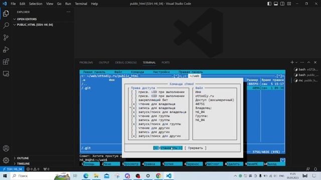Click Explorer more actions ellipsis
This screenshot has width=321, height=180.
point(68,12)
